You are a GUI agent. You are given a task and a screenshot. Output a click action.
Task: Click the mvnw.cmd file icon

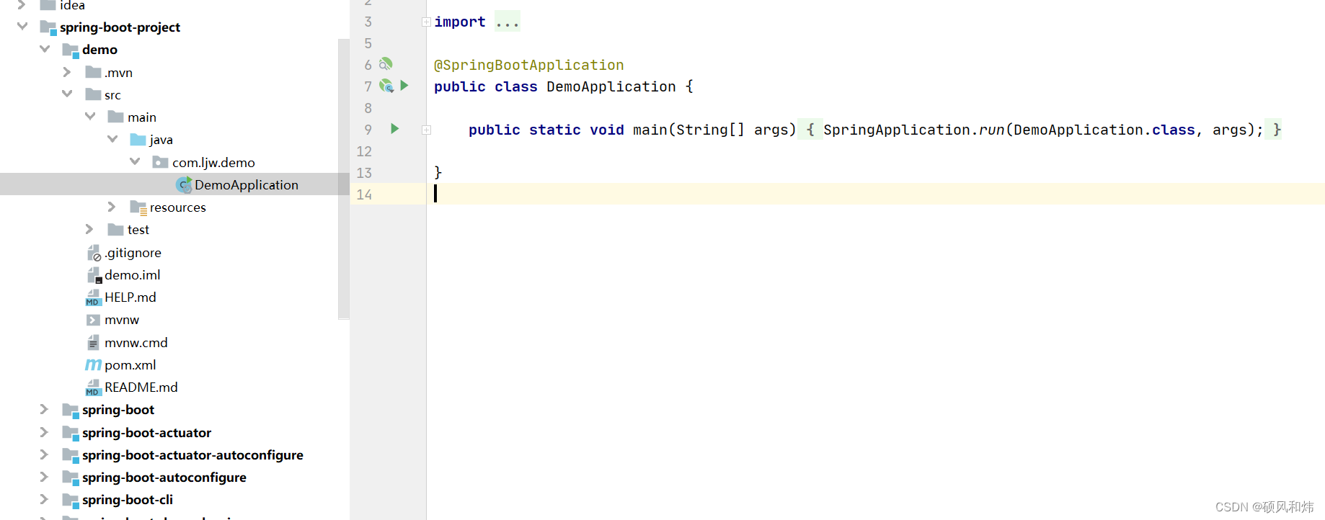pos(93,343)
